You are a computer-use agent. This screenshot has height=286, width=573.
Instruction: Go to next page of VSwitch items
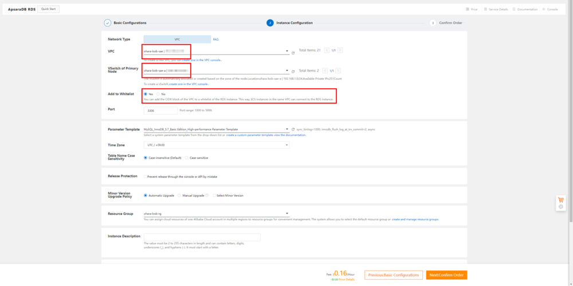point(339,70)
